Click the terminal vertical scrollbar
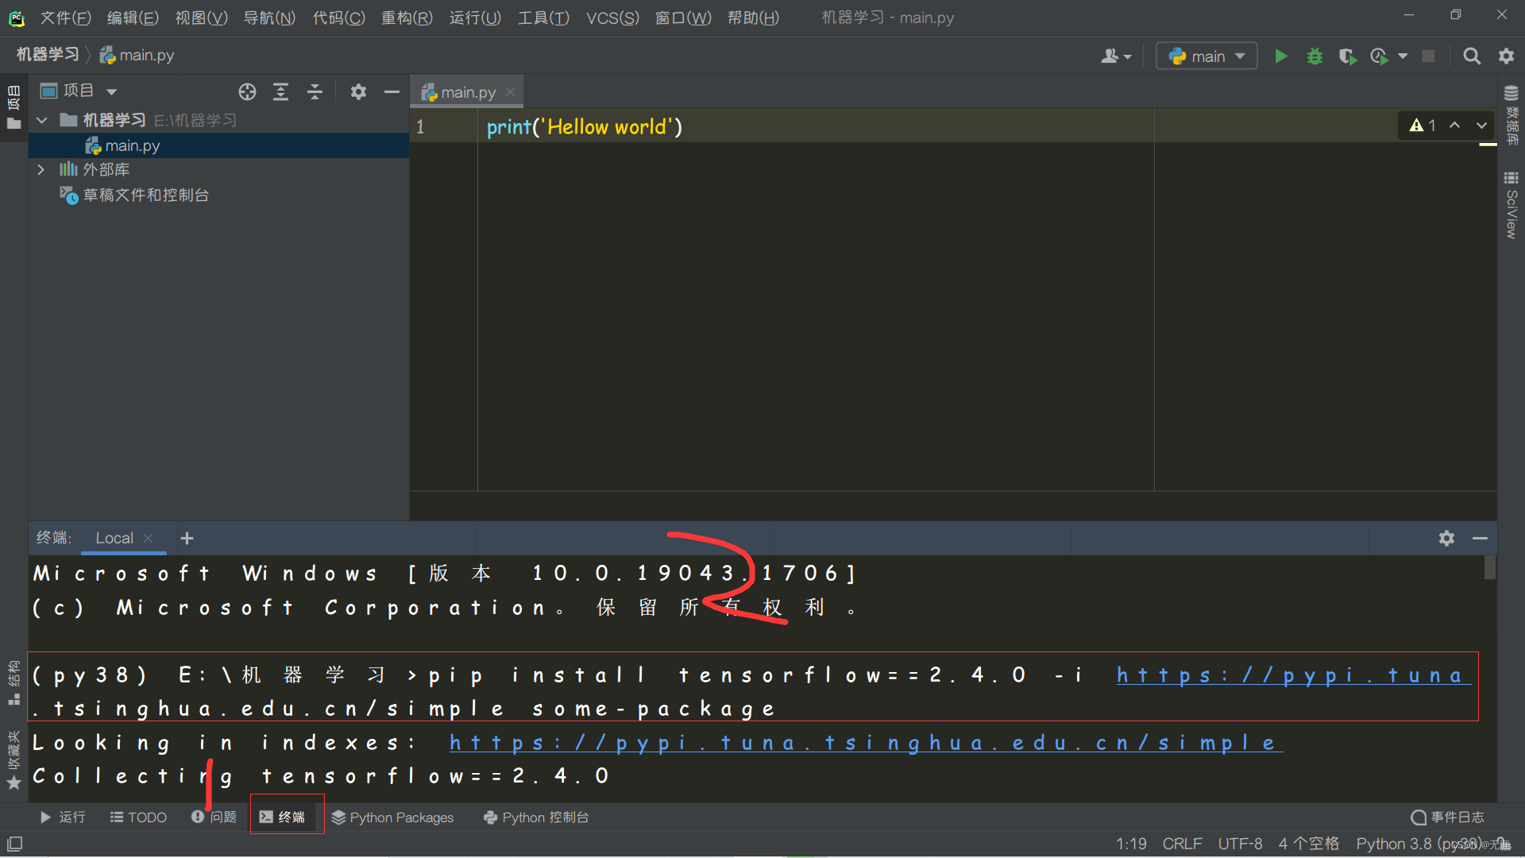 point(1489,567)
